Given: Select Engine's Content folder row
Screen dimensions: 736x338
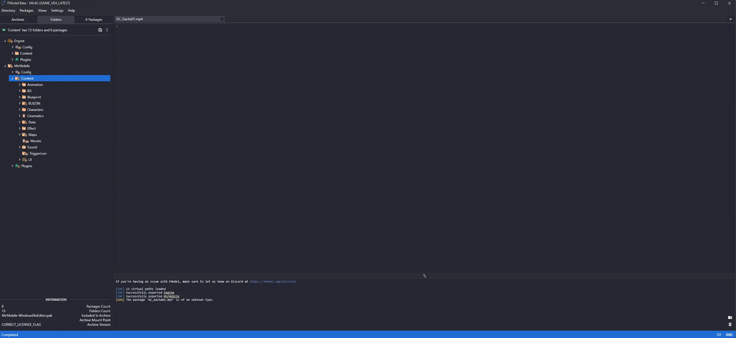Looking at the screenshot, I should tap(60, 53).
